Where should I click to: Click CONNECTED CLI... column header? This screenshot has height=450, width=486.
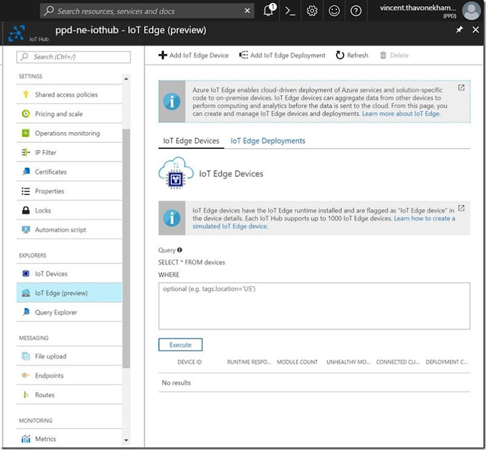[x=398, y=362]
